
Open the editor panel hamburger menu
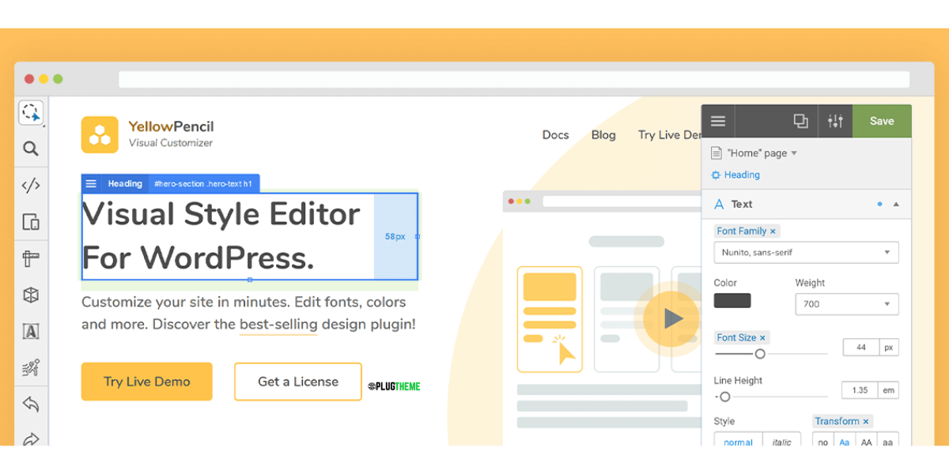[718, 121]
